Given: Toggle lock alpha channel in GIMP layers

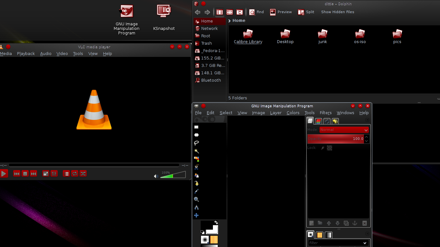Looking at the screenshot, I should (x=330, y=148).
